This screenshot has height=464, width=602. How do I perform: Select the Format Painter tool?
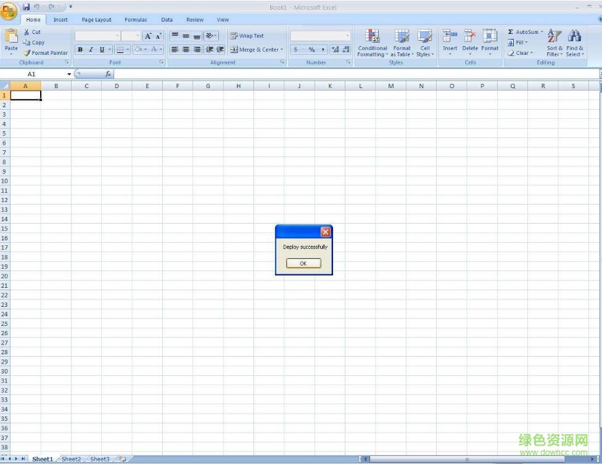(x=46, y=53)
